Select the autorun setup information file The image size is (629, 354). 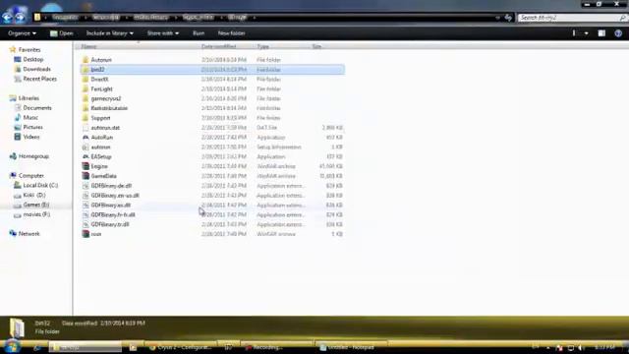(x=100, y=147)
